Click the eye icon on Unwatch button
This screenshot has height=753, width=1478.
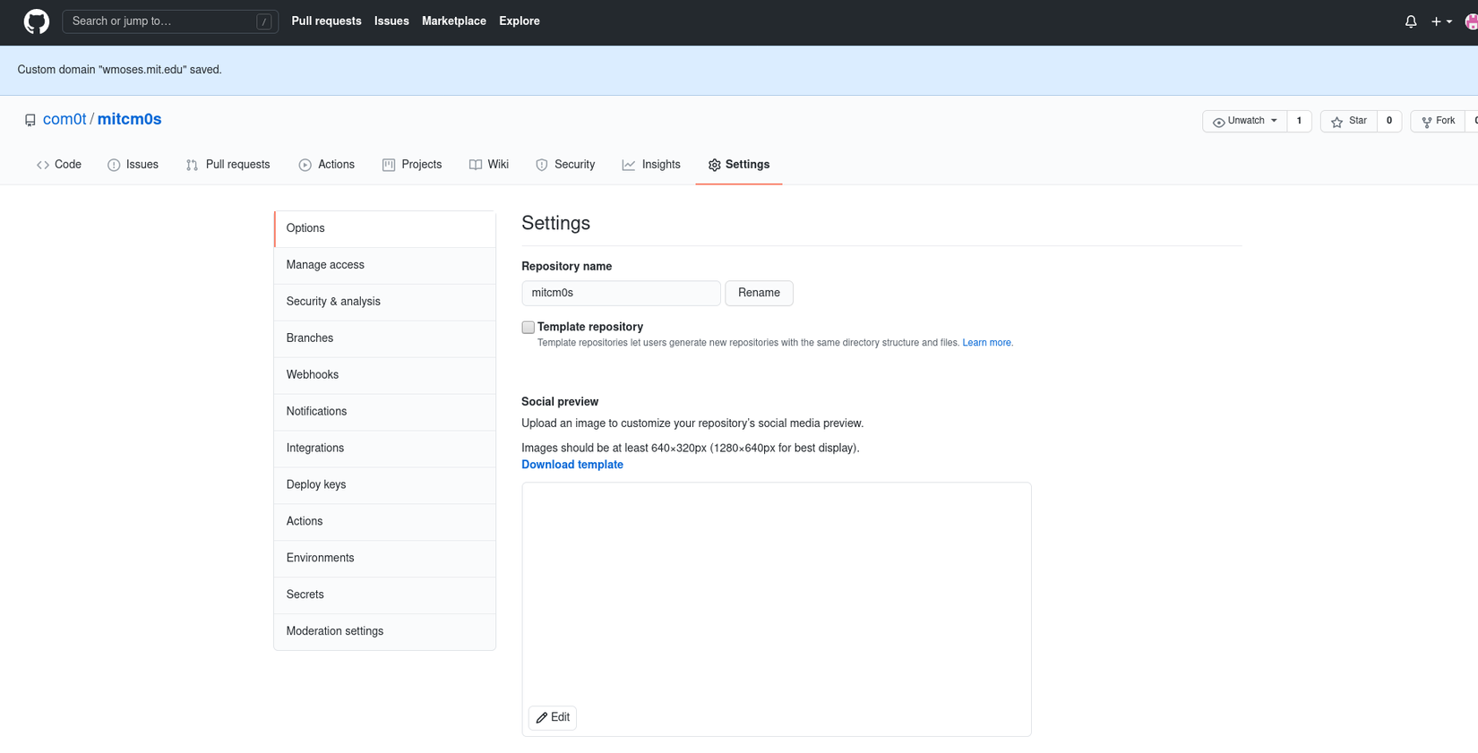click(1218, 122)
